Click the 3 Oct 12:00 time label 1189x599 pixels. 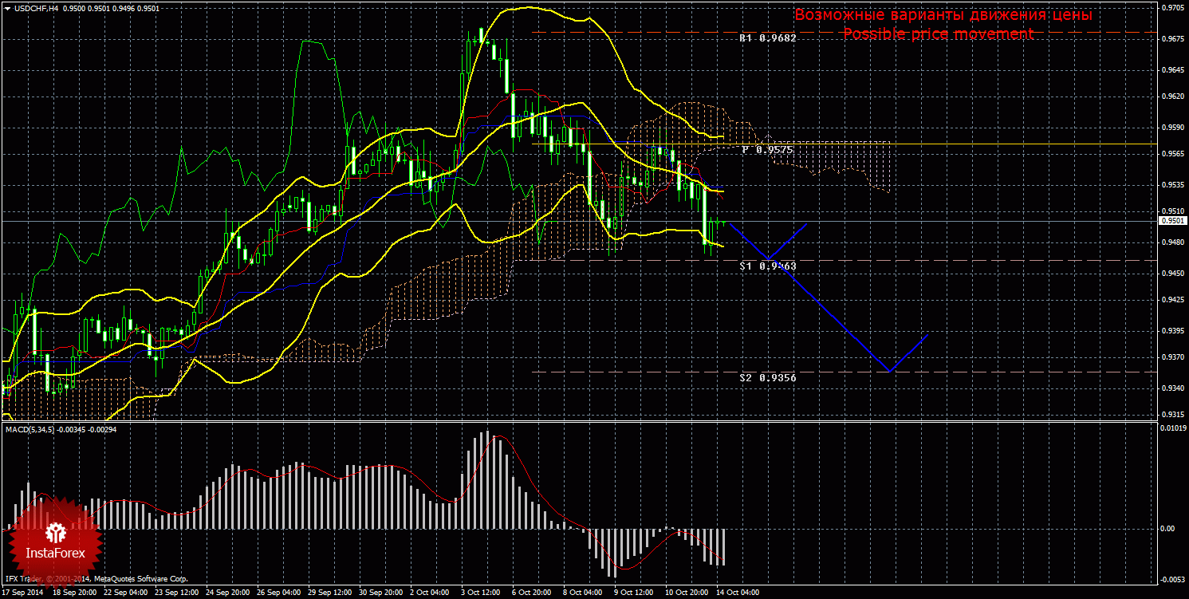[x=482, y=593]
